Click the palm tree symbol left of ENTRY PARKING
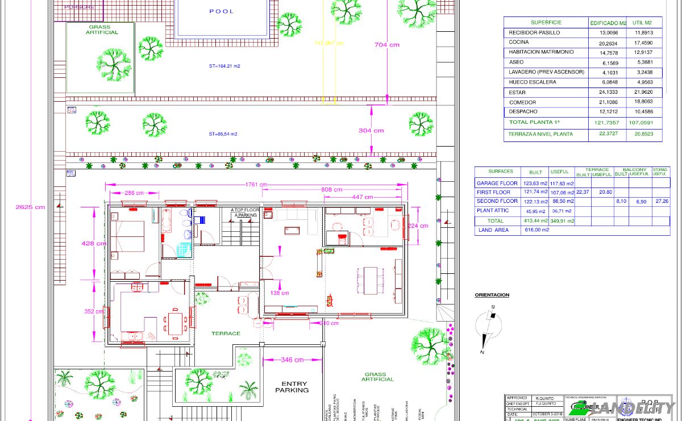The width and height of the screenshot is (682, 421). [x=248, y=390]
